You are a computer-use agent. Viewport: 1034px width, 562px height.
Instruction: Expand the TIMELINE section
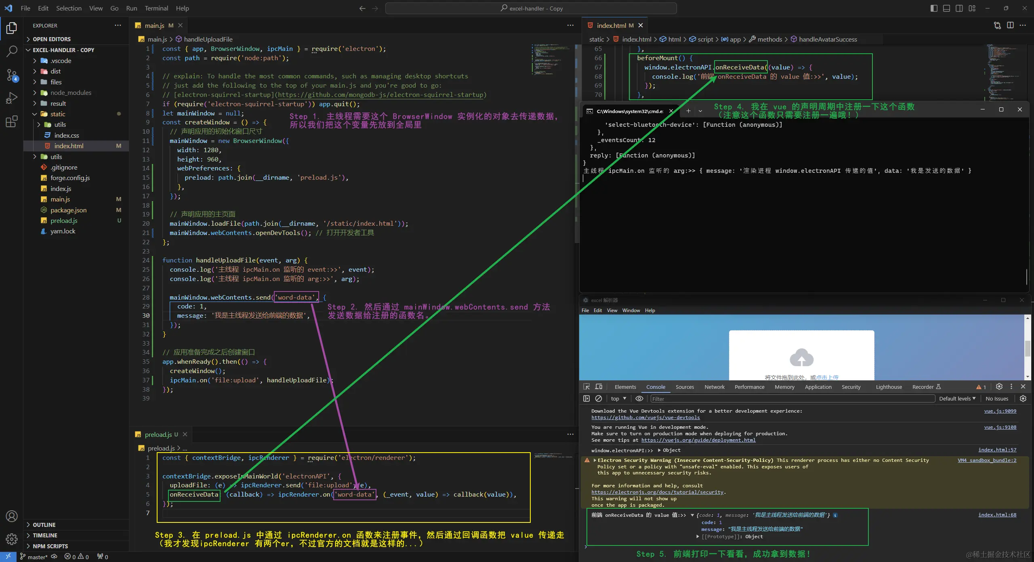point(45,535)
